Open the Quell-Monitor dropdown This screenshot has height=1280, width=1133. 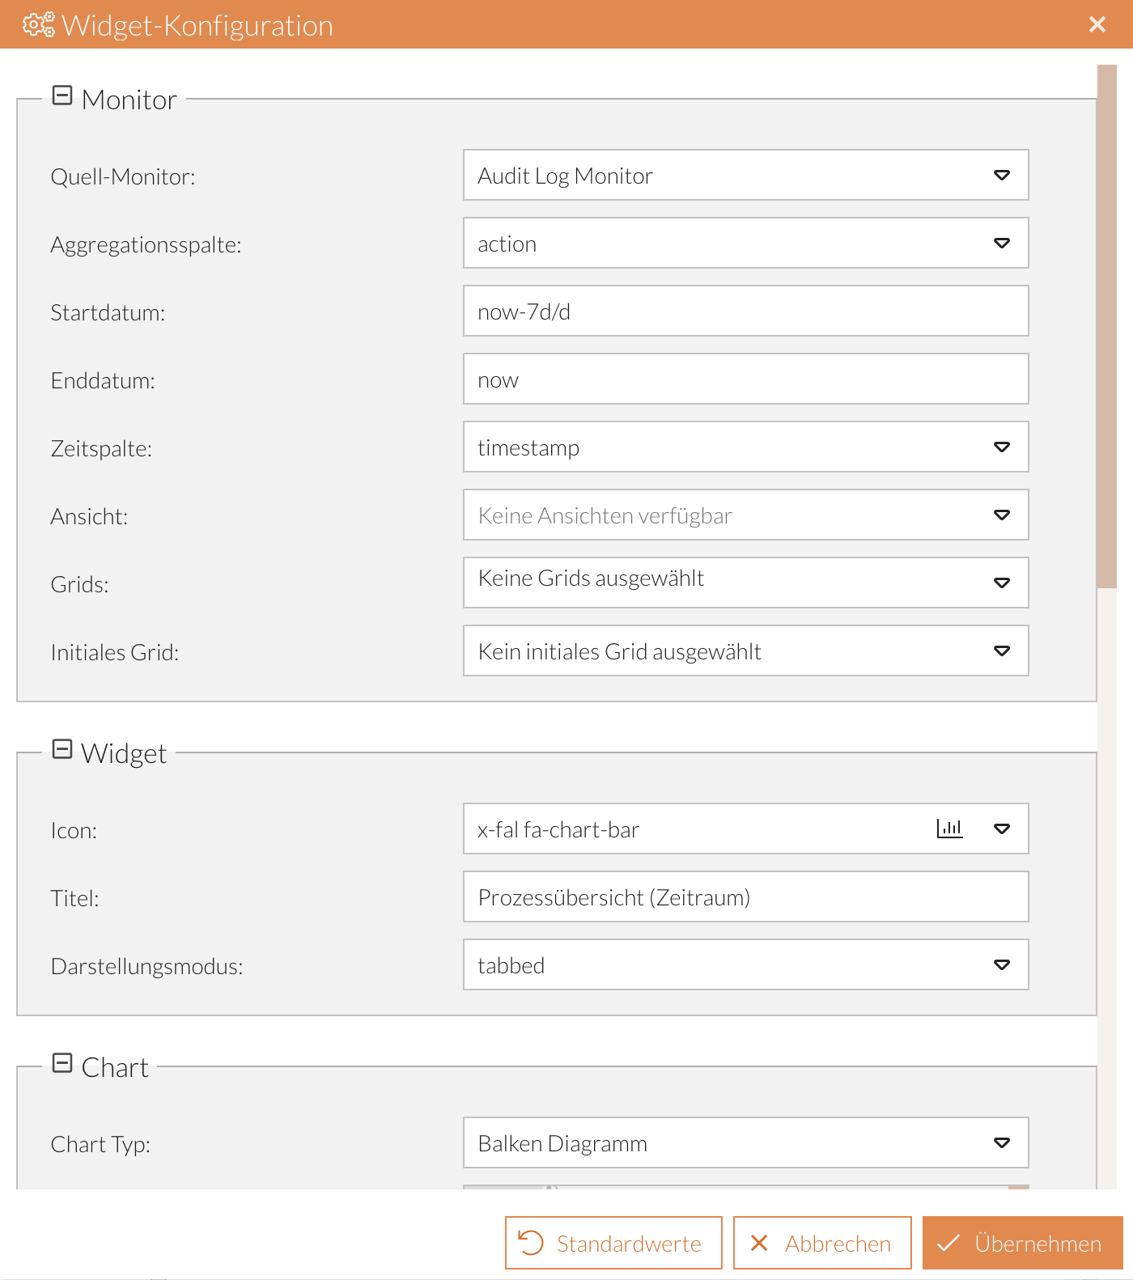pyautogui.click(x=1001, y=176)
